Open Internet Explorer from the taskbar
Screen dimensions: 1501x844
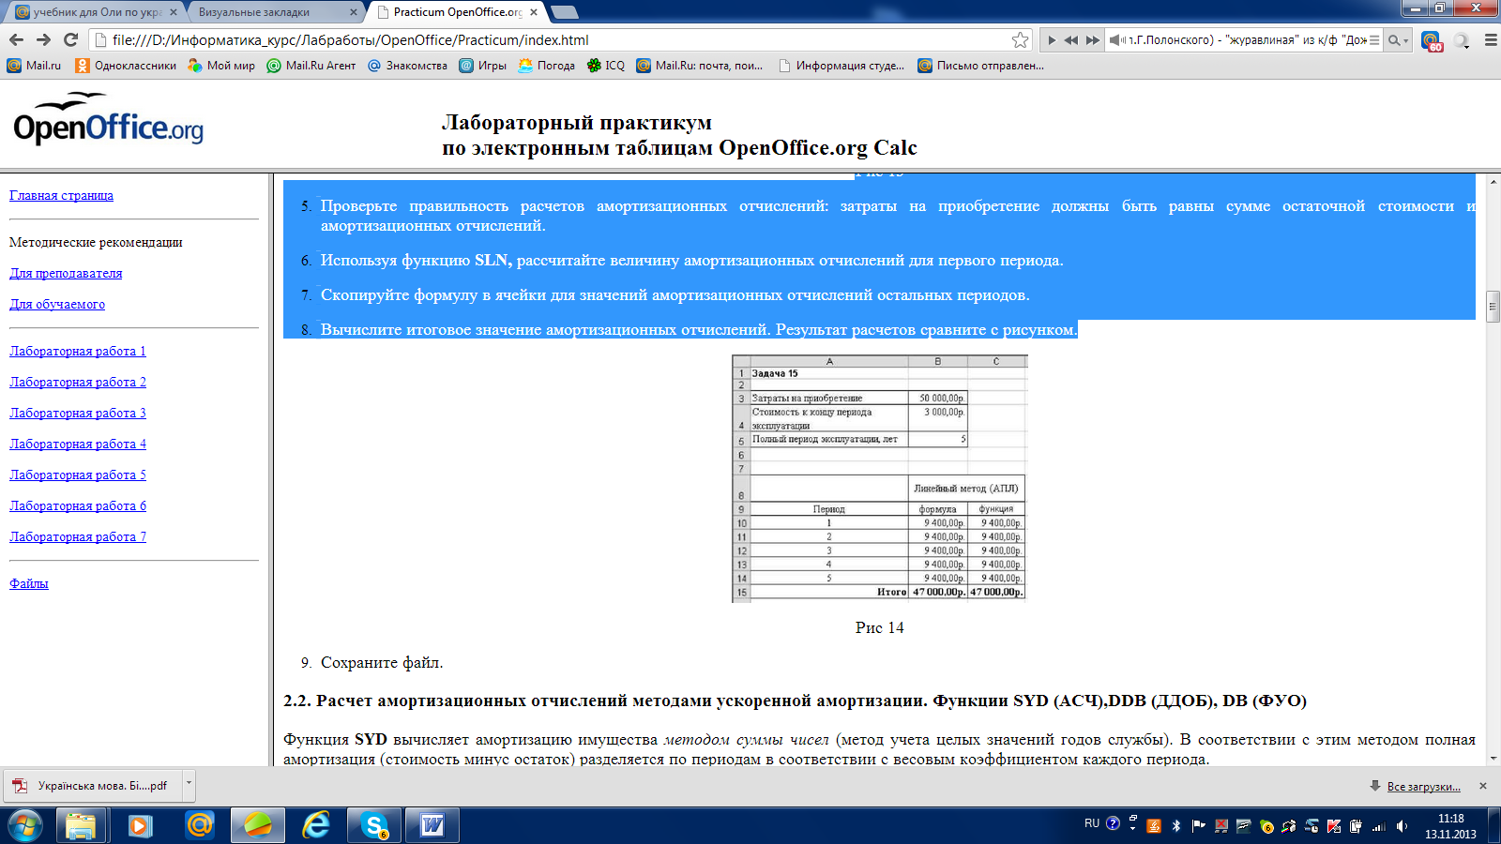[316, 825]
